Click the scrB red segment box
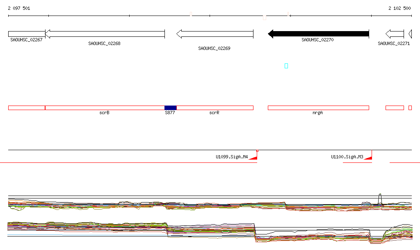 click(105, 108)
